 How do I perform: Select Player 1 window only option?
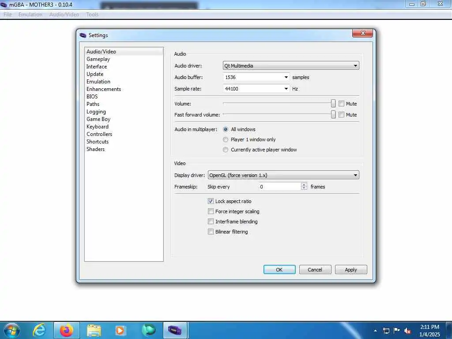(x=226, y=139)
